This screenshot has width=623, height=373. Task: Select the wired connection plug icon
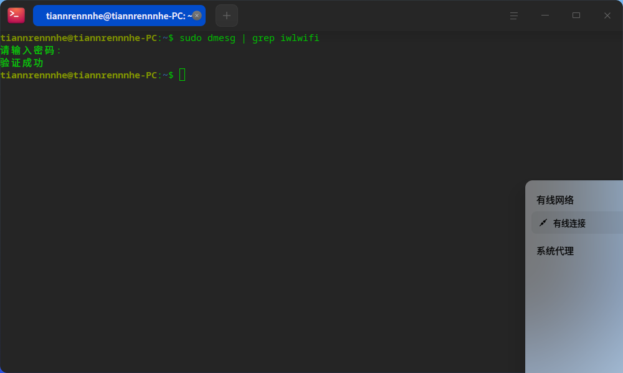543,223
